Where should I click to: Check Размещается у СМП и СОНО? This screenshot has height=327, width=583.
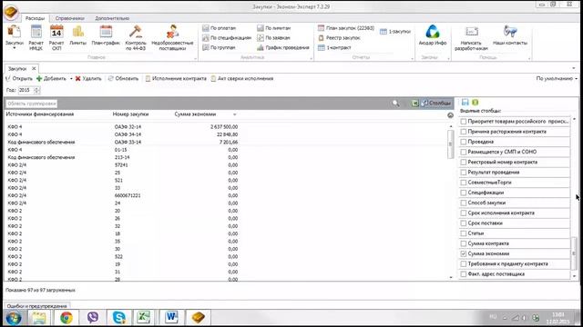(x=464, y=152)
